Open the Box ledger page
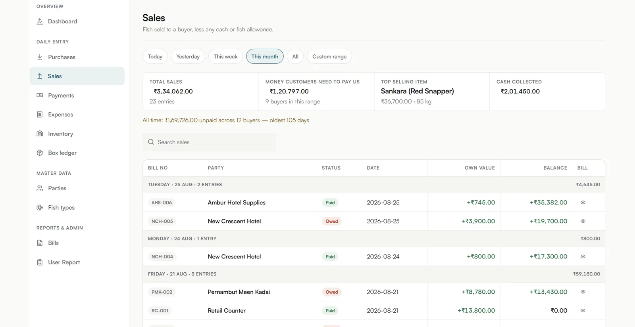 pyautogui.click(x=77, y=153)
